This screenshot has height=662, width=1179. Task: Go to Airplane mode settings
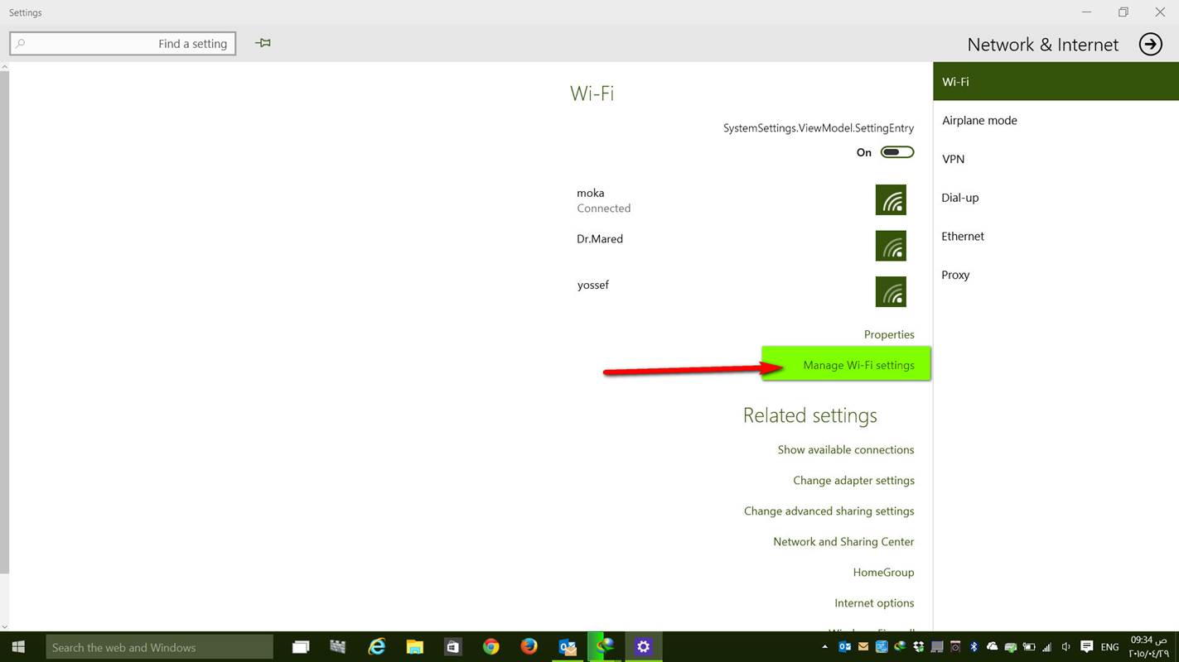click(x=1056, y=120)
